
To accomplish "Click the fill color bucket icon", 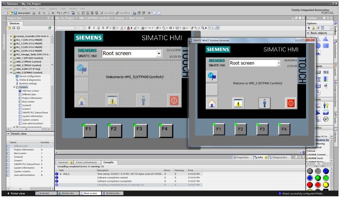I will pyautogui.click(x=128, y=28).
